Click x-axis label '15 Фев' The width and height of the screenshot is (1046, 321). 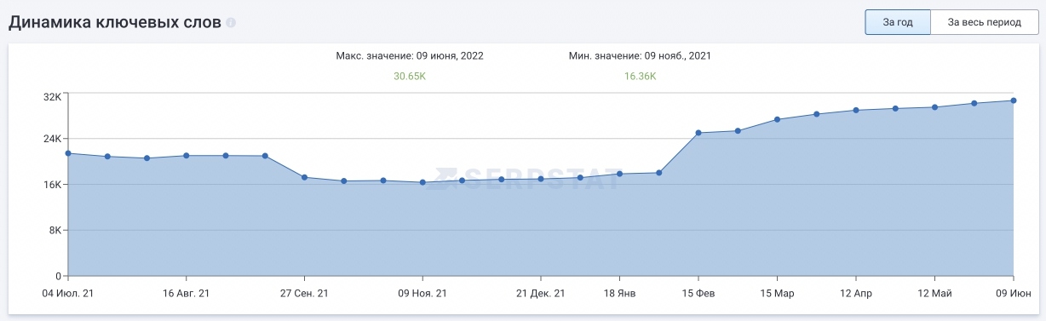pyautogui.click(x=698, y=293)
